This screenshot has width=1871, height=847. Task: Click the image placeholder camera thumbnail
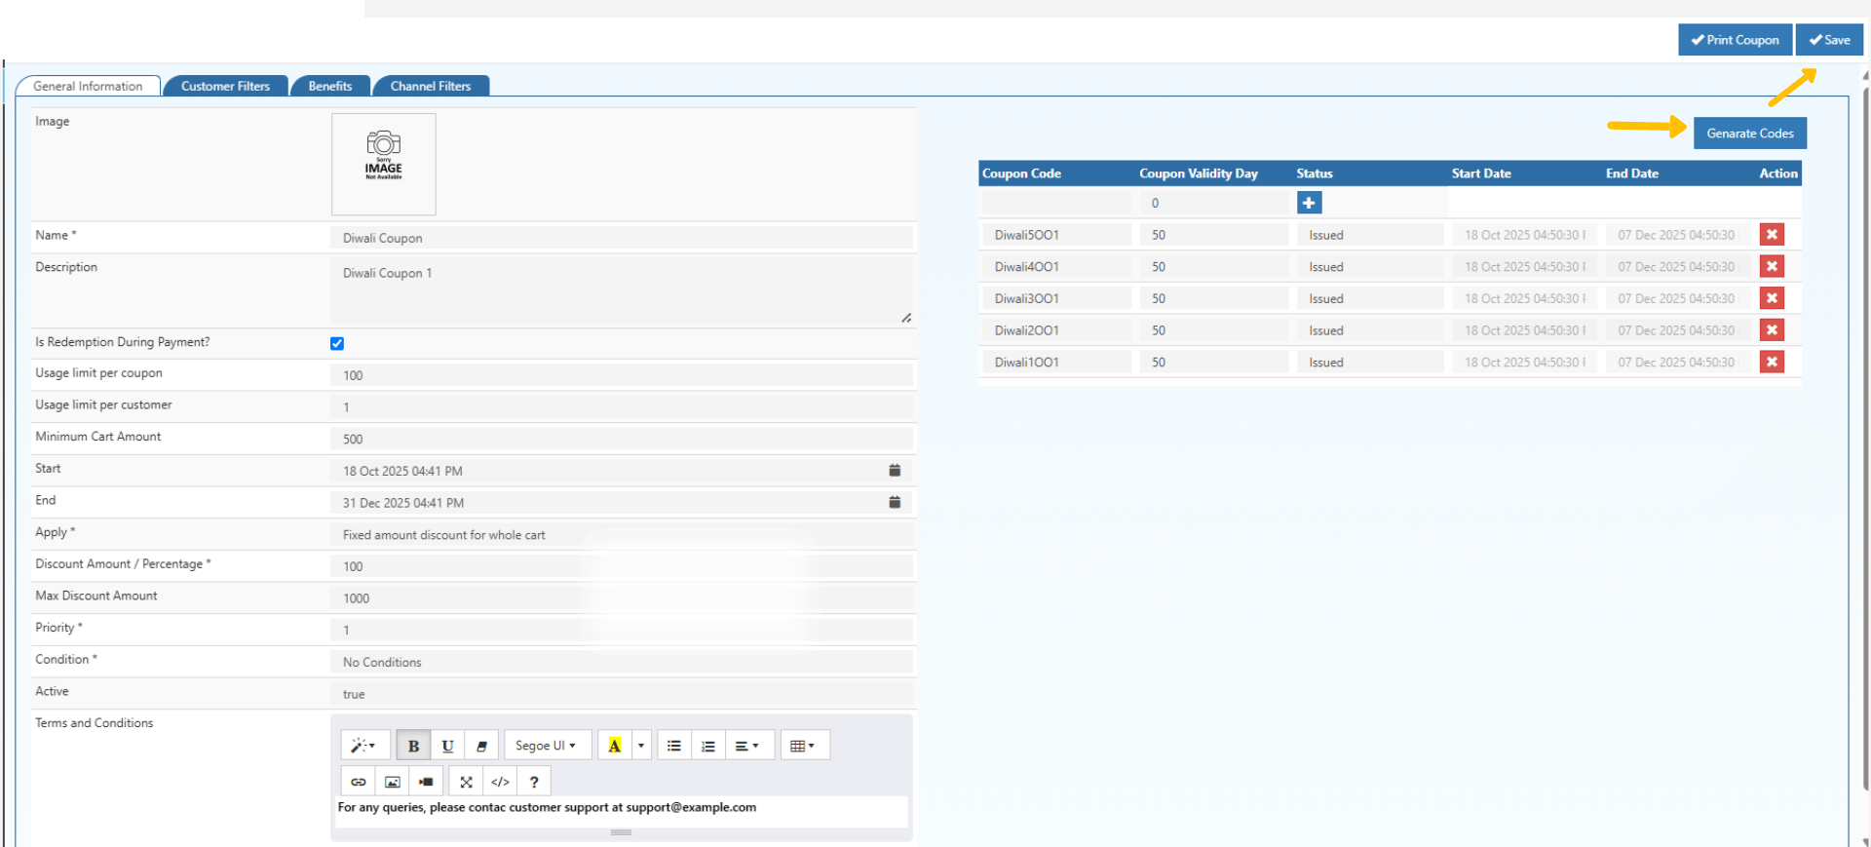pos(384,164)
